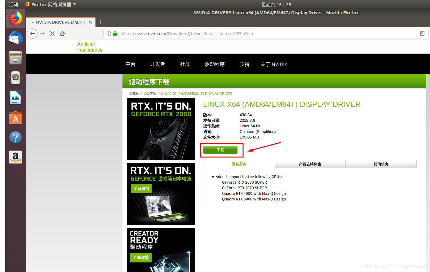Click 了解详情 on the Creator Ready banner
Viewport: 430px width, 272px height.
coord(141,257)
